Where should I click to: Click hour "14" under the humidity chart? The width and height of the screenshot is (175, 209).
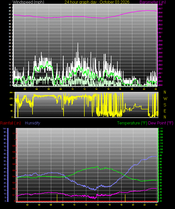click(x=98, y=205)
